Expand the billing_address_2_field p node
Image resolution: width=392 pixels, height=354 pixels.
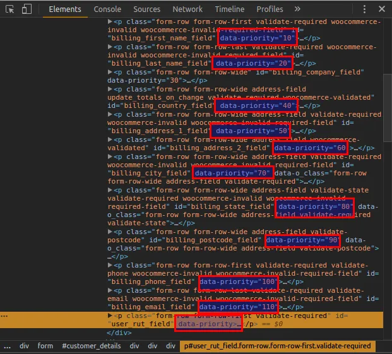click(110, 139)
